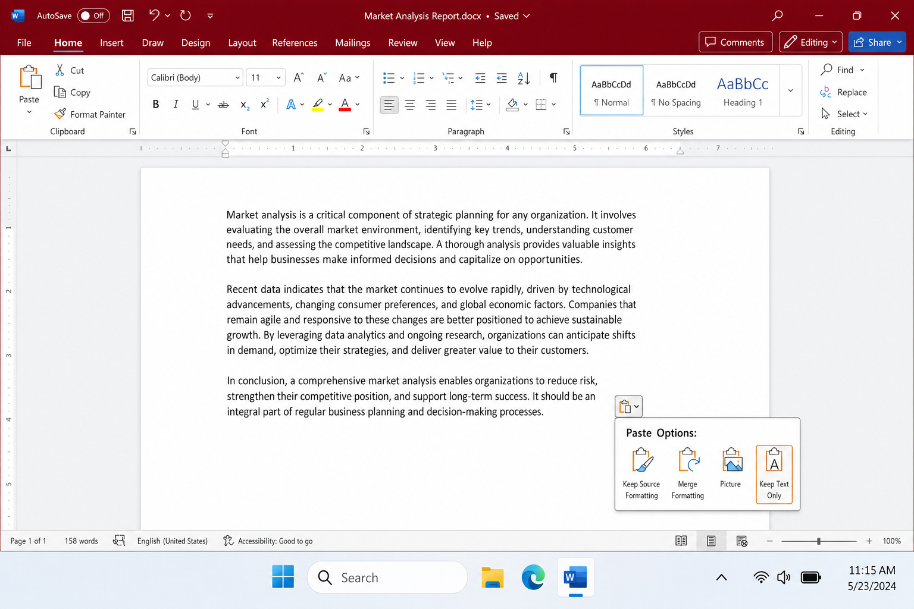
Task: Switch to the References tab
Action: click(x=295, y=42)
